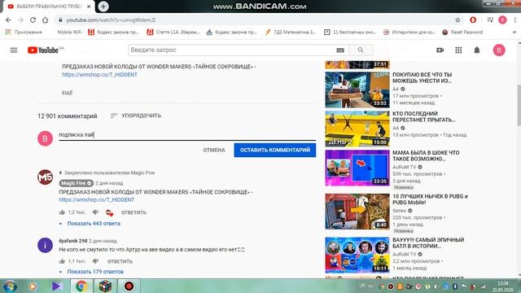
Task: Open the ilyafanik 298 user avatar
Action: coord(46,245)
